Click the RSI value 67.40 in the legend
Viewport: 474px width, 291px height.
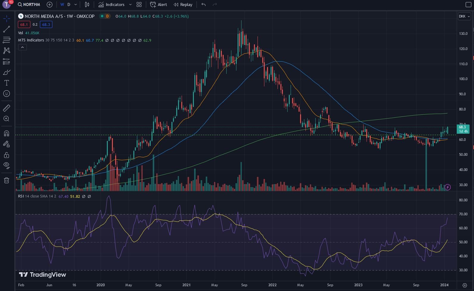coord(63,197)
